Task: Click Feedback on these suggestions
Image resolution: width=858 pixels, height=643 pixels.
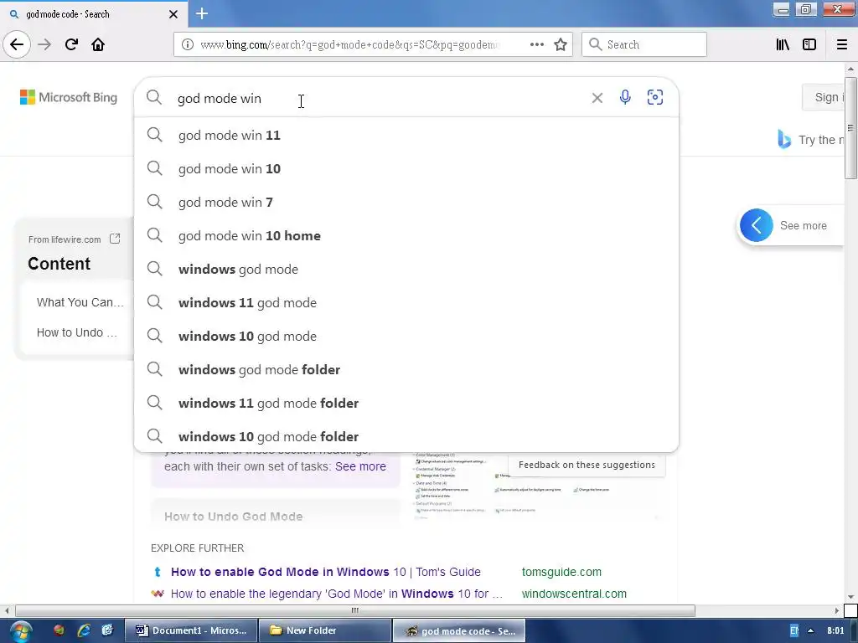Action: click(x=587, y=464)
